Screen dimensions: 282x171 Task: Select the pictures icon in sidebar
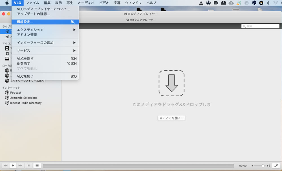pyautogui.click(x=7, y=58)
